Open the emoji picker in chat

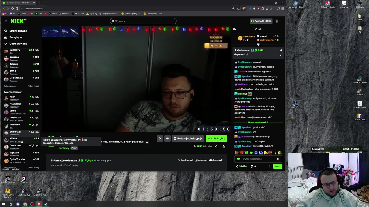coord(278,159)
